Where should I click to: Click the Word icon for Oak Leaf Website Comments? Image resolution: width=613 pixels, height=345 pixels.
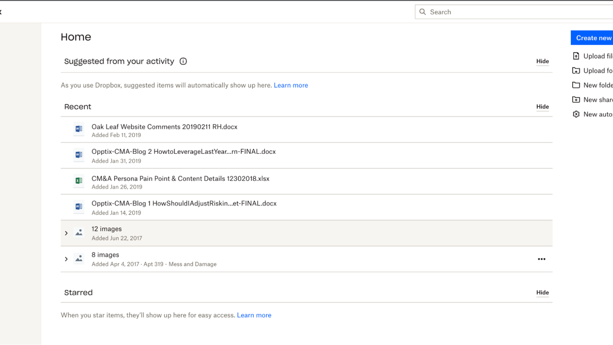(x=79, y=129)
